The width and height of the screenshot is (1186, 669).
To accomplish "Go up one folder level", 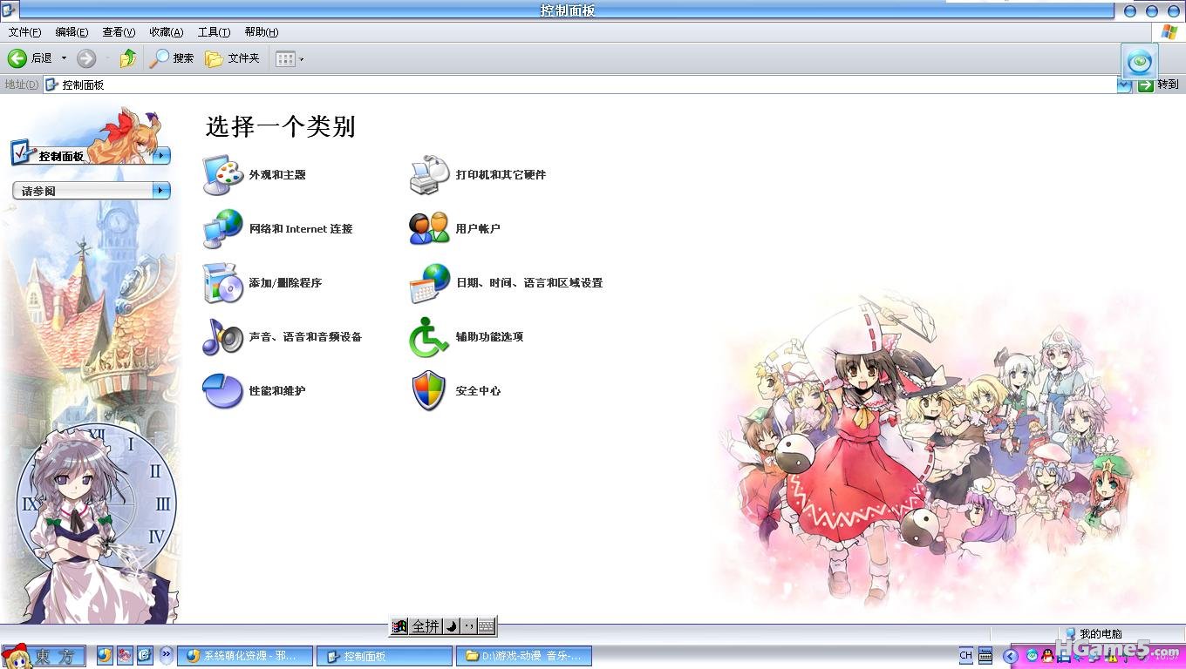I will 128,58.
